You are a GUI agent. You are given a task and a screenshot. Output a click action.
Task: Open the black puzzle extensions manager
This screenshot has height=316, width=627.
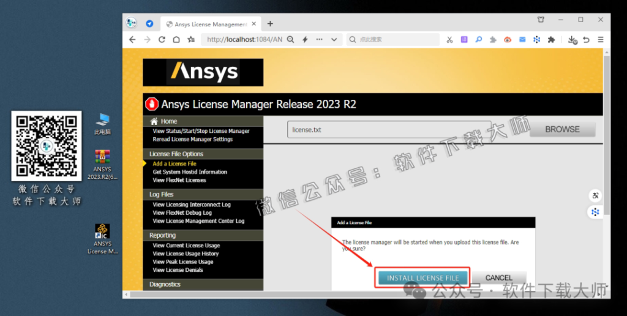tap(552, 40)
